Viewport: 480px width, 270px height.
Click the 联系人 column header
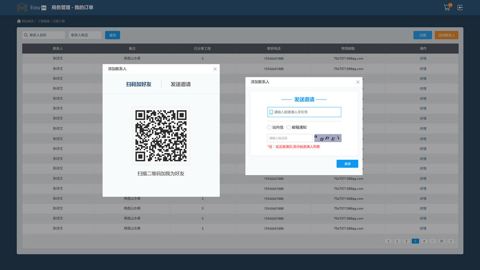58,49
